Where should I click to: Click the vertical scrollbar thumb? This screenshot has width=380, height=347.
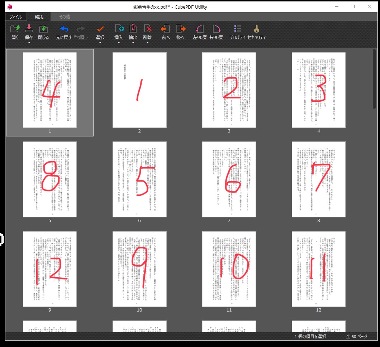click(x=374, y=79)
